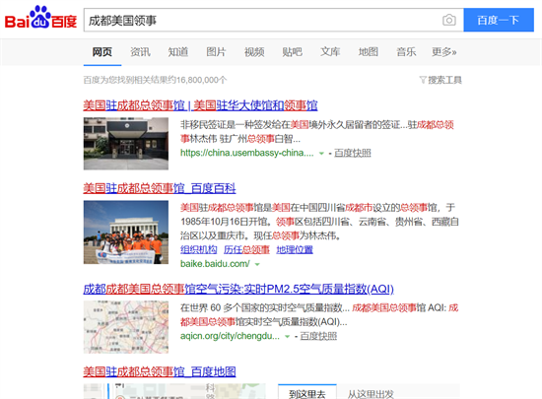Open the 美国驻成都总领事馆_百度地图 result
The width and height of the screenshot is (542, 399).
[x=160, y=371]
